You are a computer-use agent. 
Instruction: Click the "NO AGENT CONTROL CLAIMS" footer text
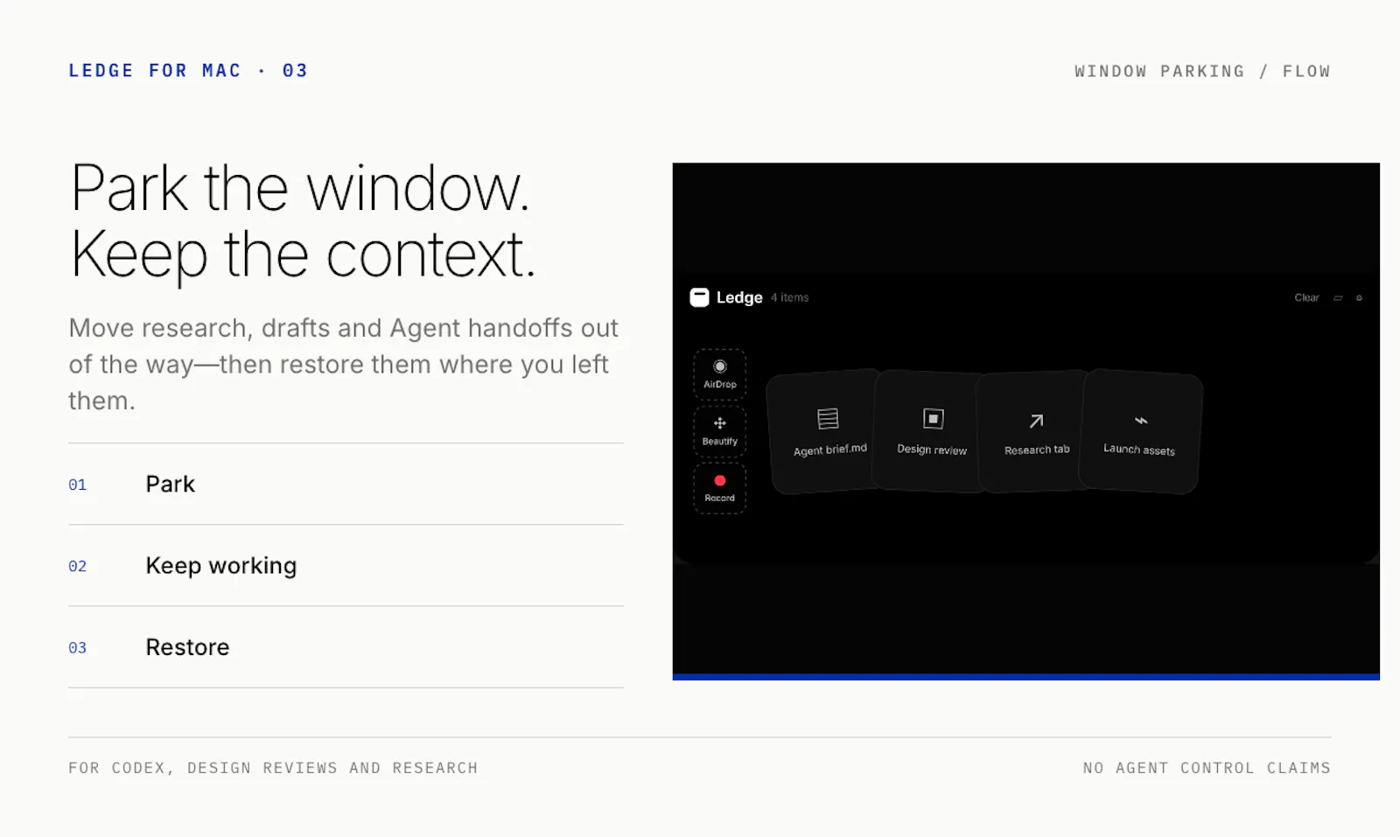point(1207,768)
